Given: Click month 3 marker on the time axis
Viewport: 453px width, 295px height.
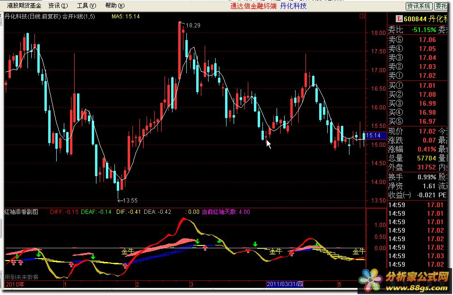Looking at the screenshot, I should [192, 284].
